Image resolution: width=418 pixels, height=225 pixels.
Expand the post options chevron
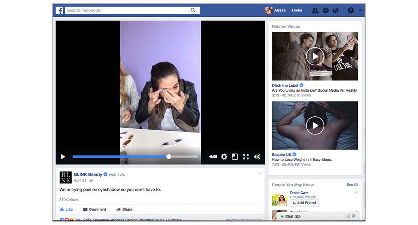click(x=259, y=174)
